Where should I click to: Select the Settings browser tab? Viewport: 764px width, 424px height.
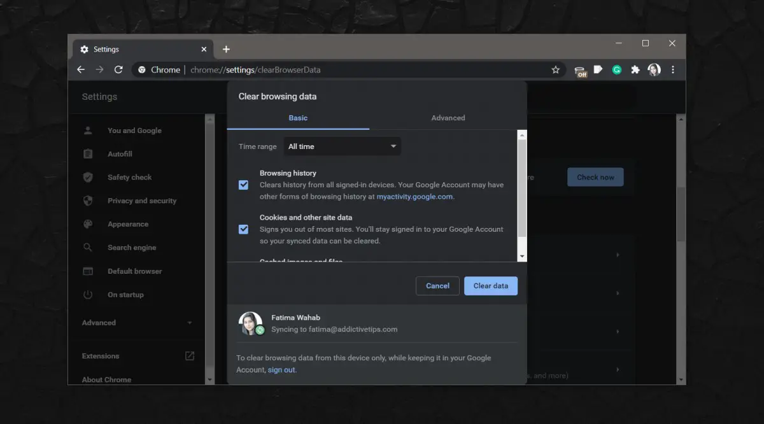point(143,49)
